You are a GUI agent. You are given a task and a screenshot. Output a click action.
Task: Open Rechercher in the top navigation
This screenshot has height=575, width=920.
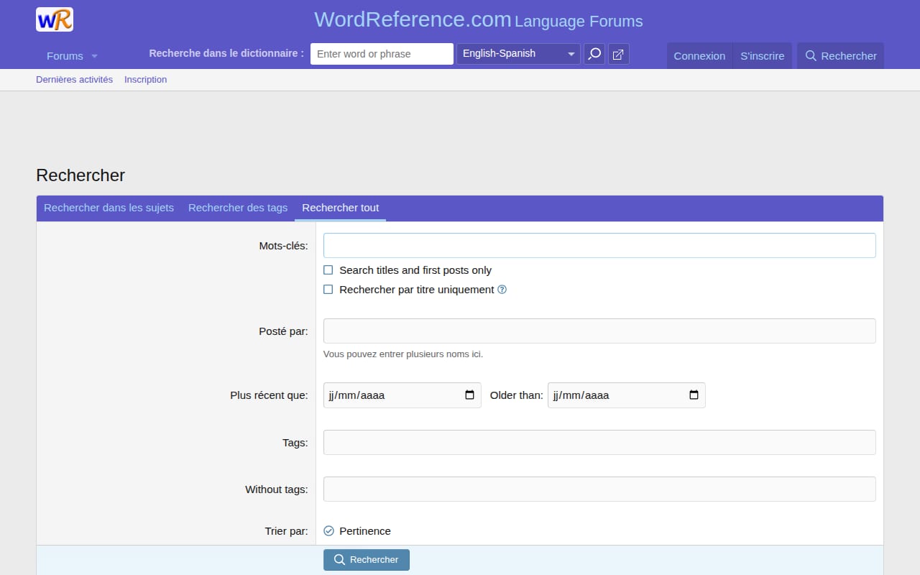click(841, 55)
